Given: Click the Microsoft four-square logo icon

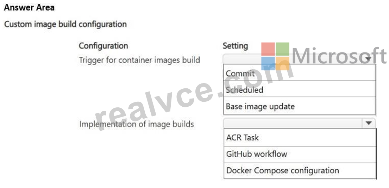Looking at the screenshot, I should [275, 56].
